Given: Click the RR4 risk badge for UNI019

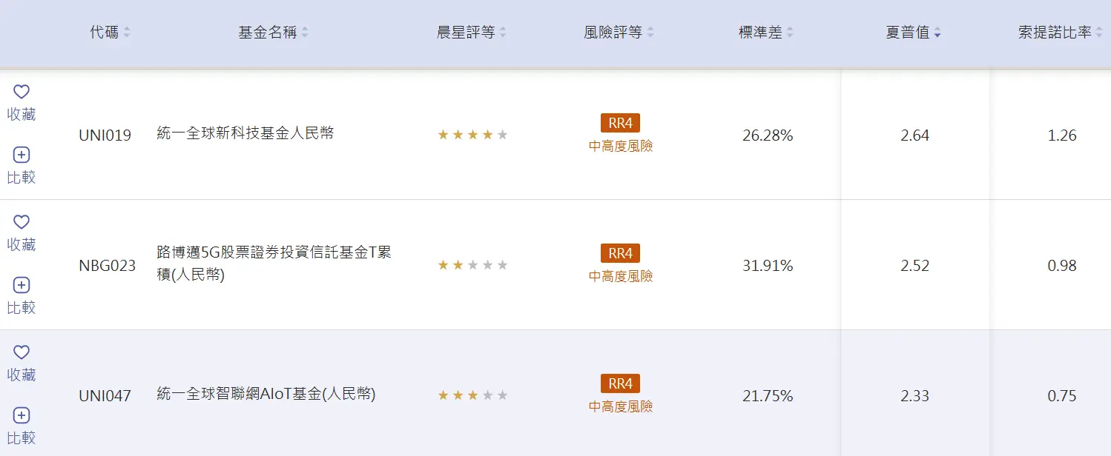Looking at the screenshot, I should [620, 123].
